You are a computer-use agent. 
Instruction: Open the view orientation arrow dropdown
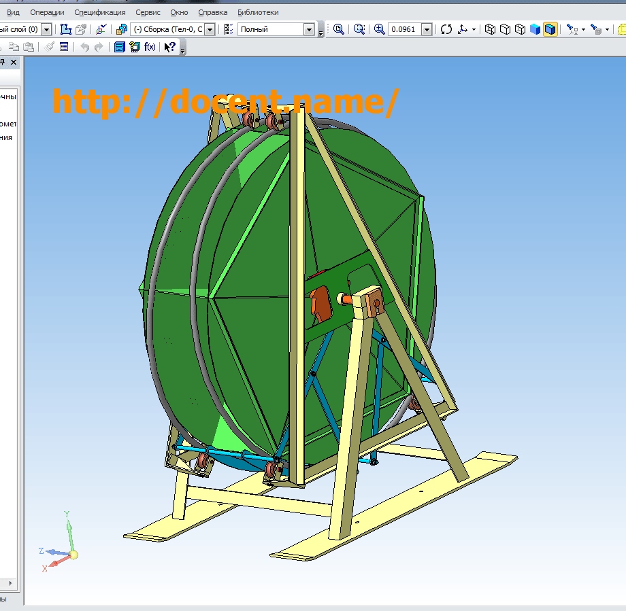474,29
